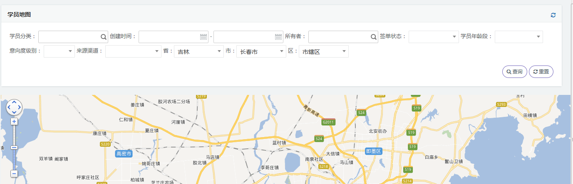Click the search icon in 所有者 field
This screenshot has height=184, width=573.
(x=373, y=36)
